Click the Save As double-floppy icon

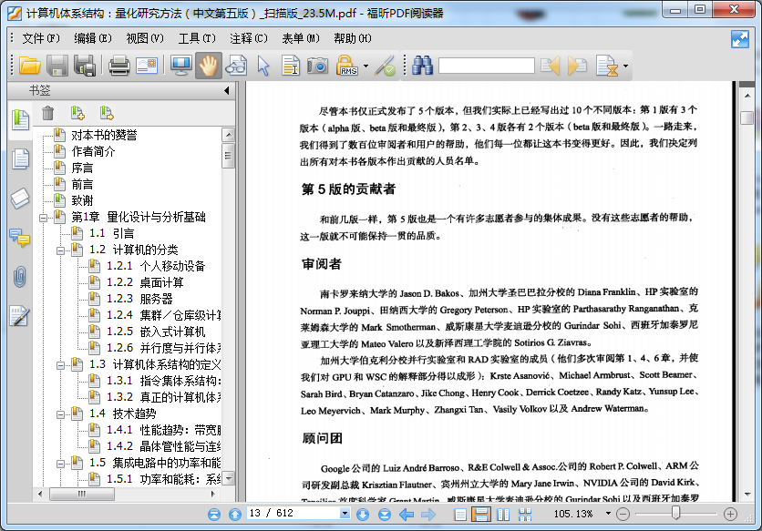[x=85, y=65]
